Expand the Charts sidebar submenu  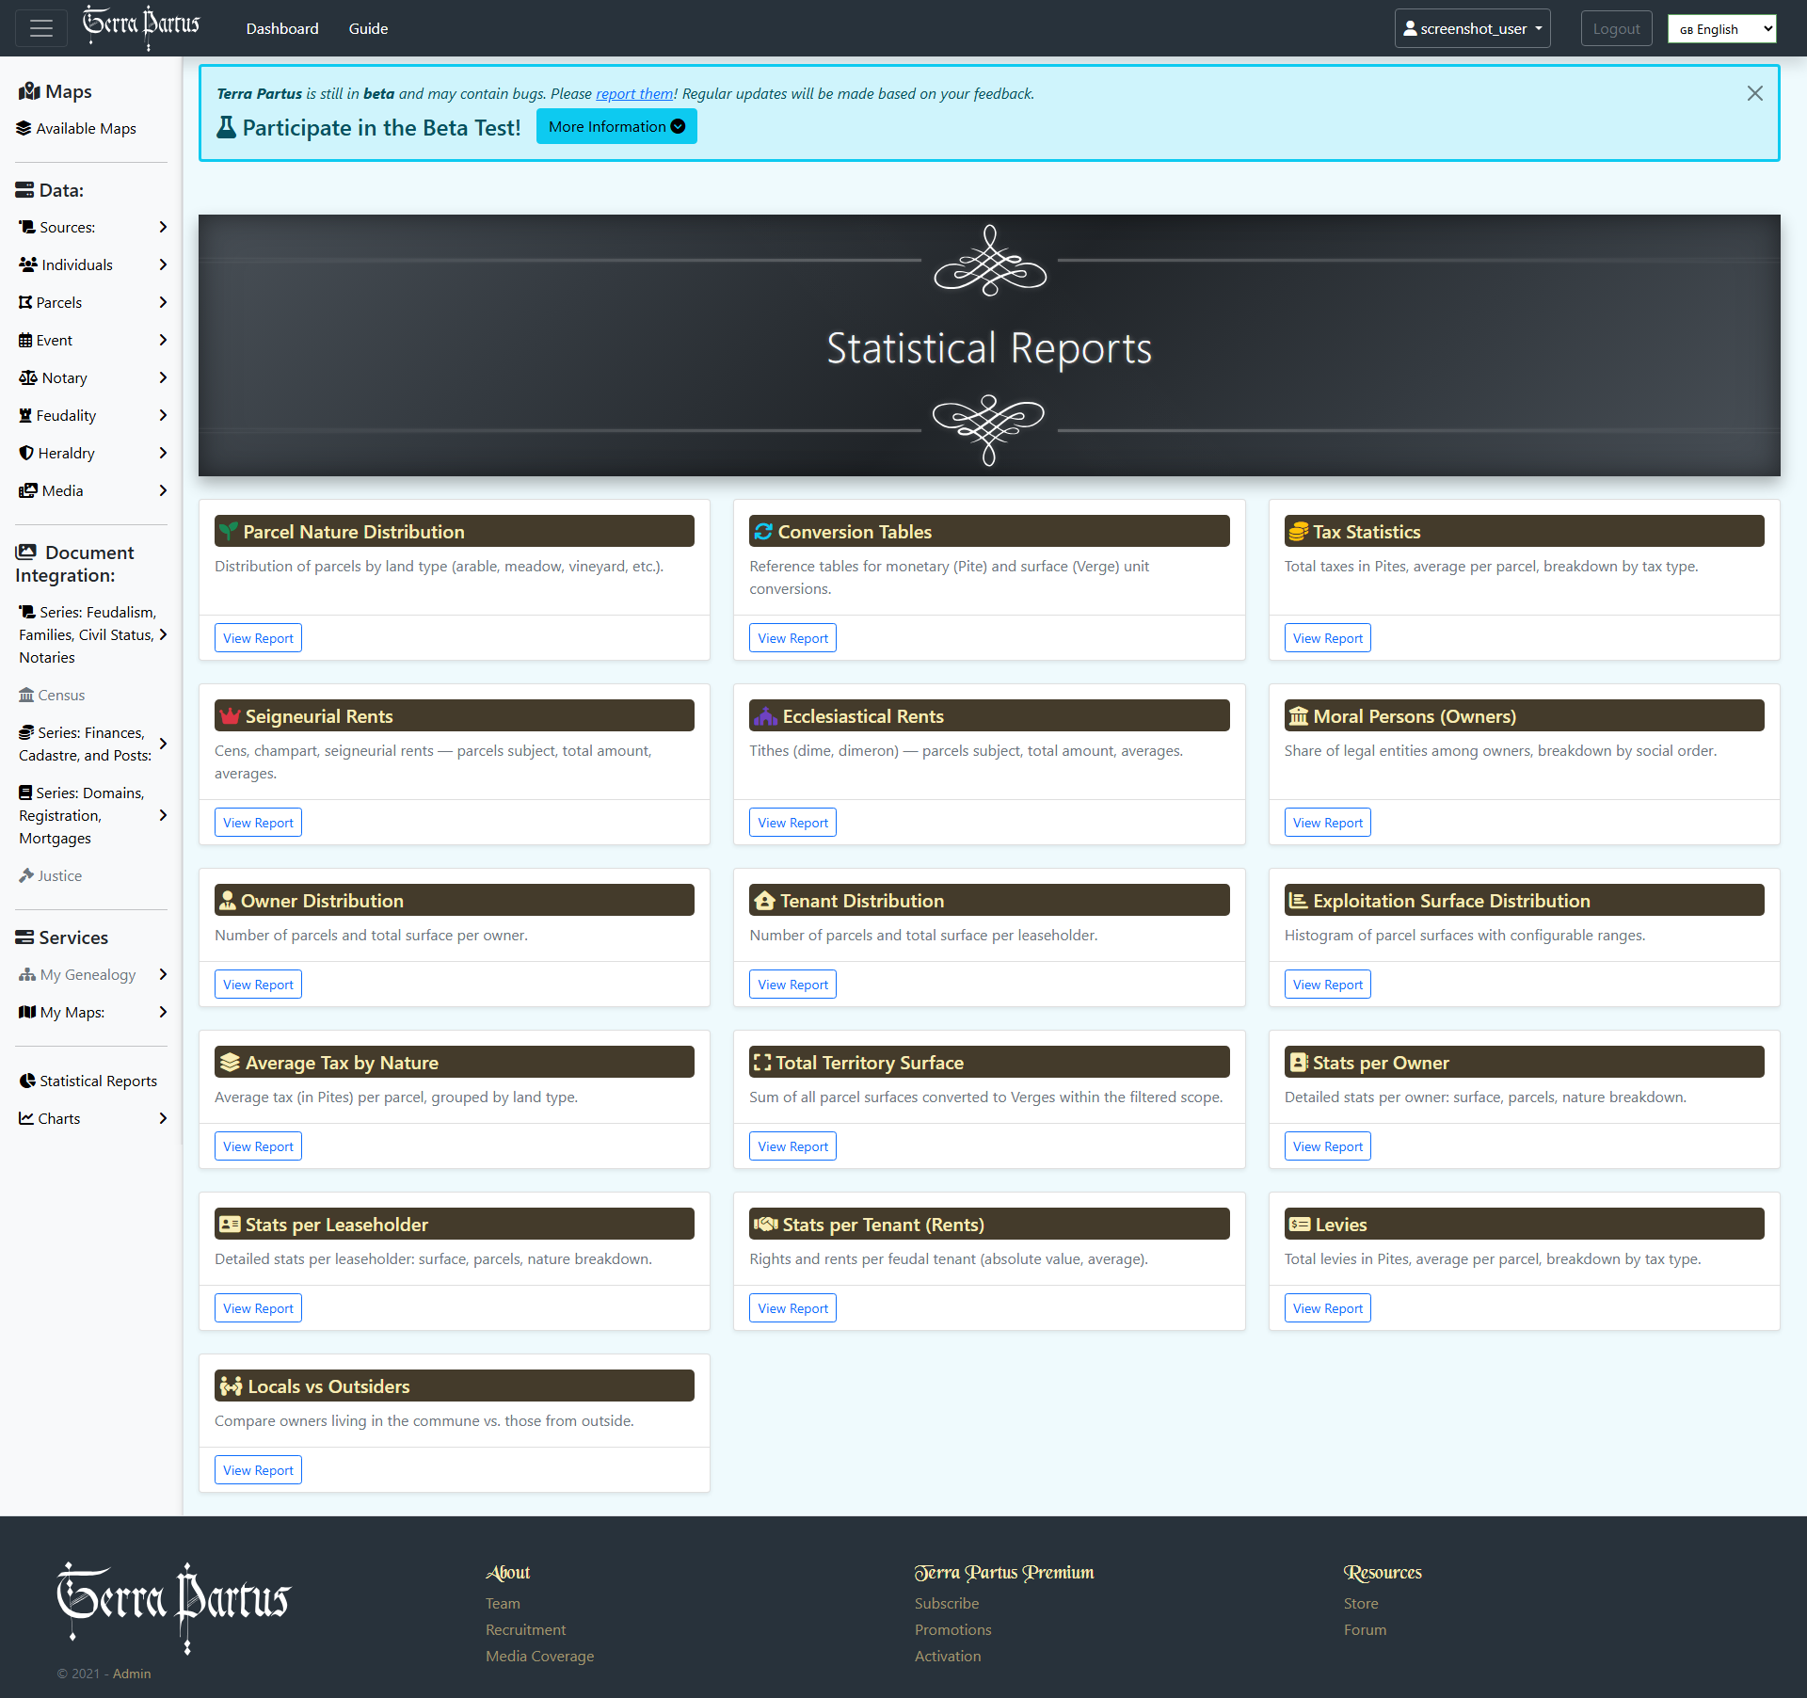coord(163,1118)
